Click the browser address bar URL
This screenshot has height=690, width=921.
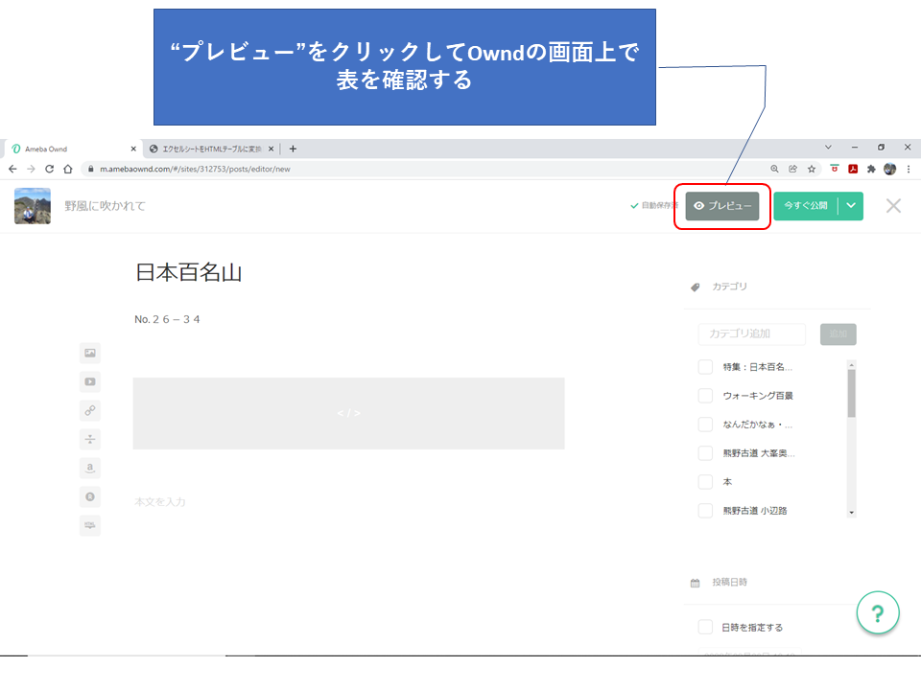tap(195, 169)
